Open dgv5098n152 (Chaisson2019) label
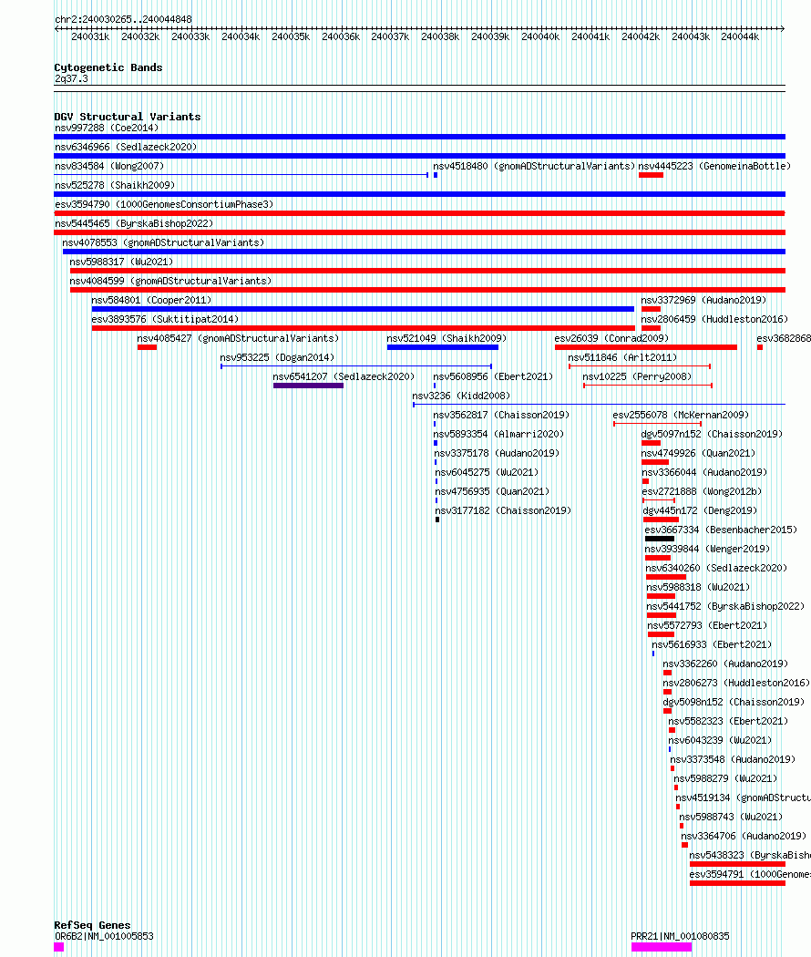The width and height of the screenshot is (811, 957). click(x=734, y=702)
